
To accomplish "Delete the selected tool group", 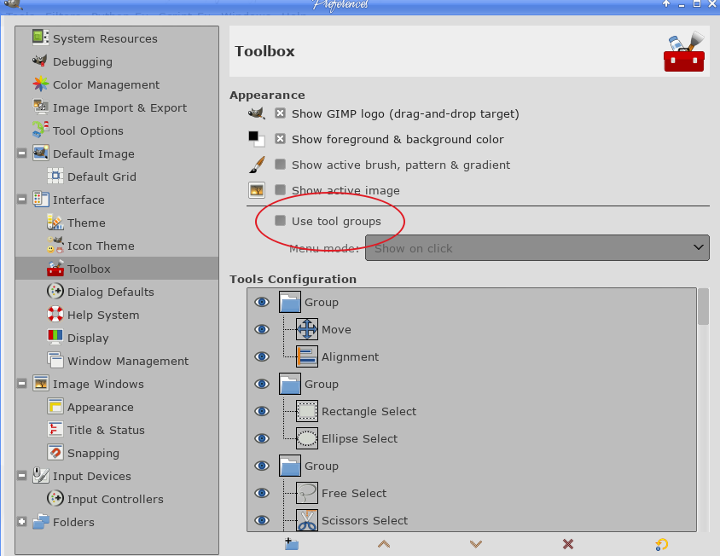I will tap(568, 544).
